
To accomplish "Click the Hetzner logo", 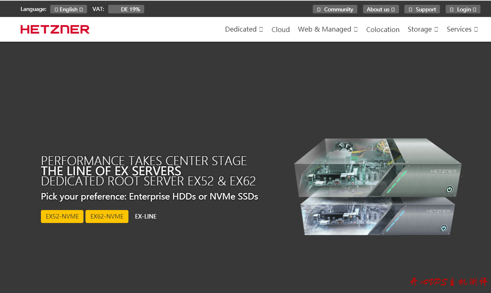I will (x=55, y=29).
